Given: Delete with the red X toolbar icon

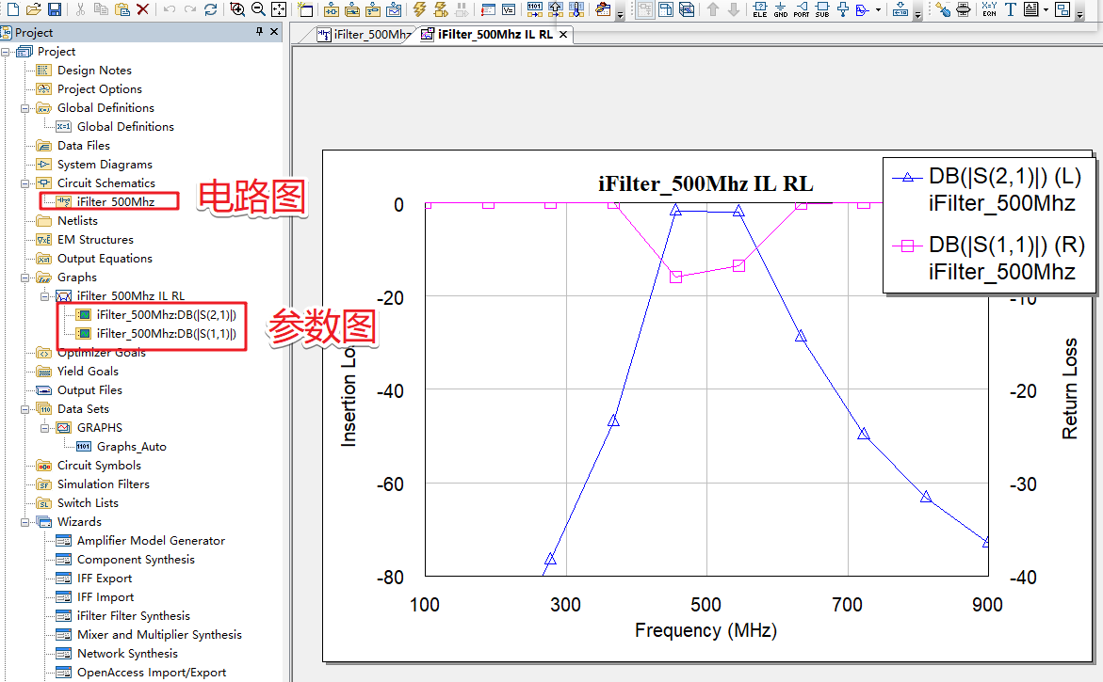Looking at the screenshot, I should [143, 9].
